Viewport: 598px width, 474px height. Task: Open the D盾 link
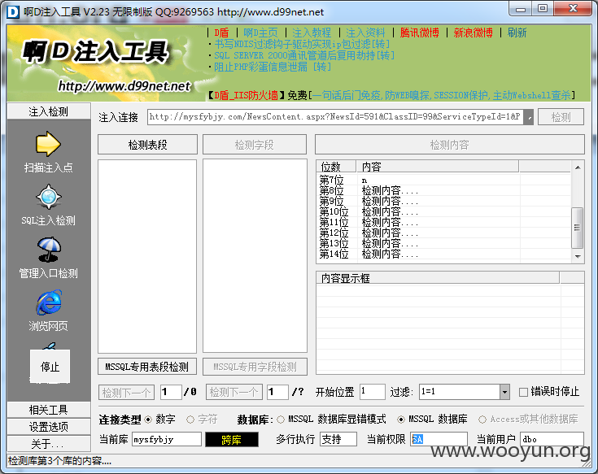pos(221,33)
